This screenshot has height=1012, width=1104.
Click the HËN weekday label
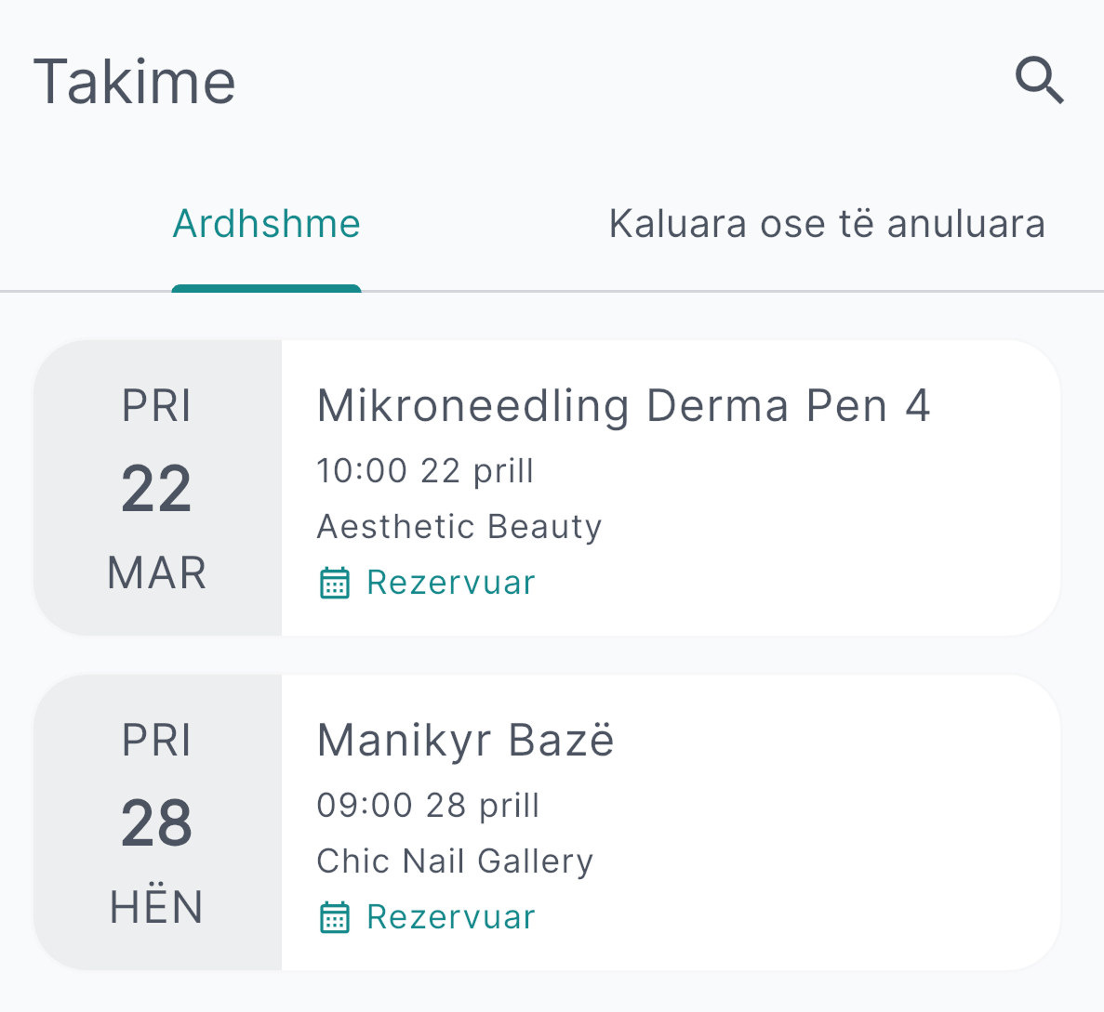pos(157,907)
